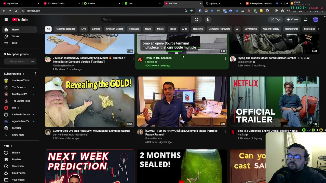Expand the You section chevron

click(x=11, y=146)
